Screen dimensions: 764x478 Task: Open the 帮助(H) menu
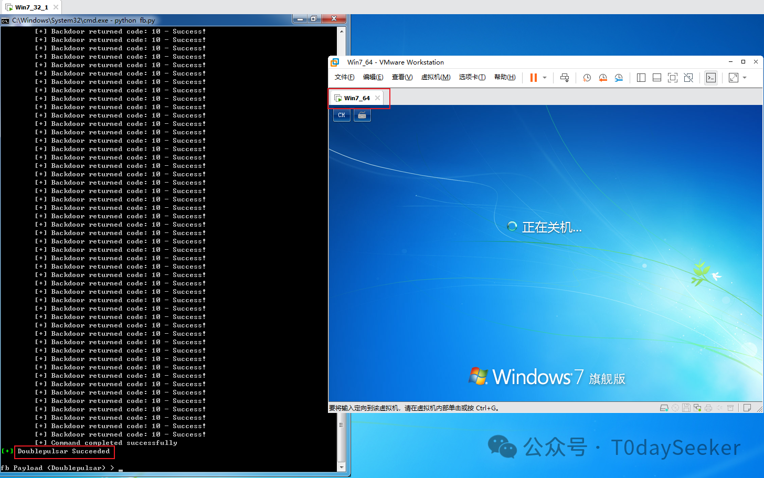click(505, 77)
